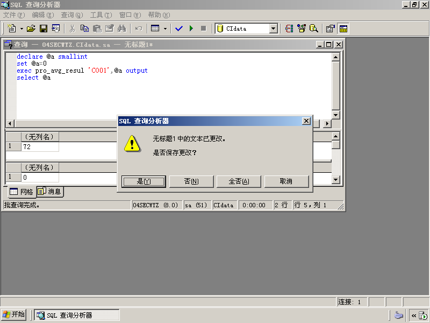Click the results pane scroll up arrow
430x323 pixels.
335,136
